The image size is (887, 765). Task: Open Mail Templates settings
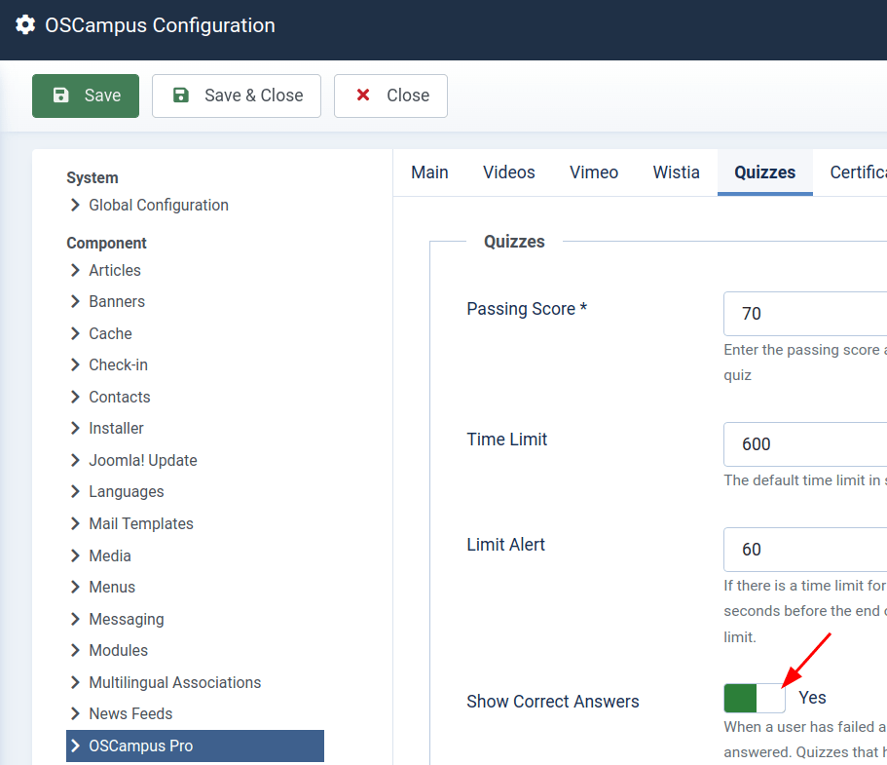(141, 523)
